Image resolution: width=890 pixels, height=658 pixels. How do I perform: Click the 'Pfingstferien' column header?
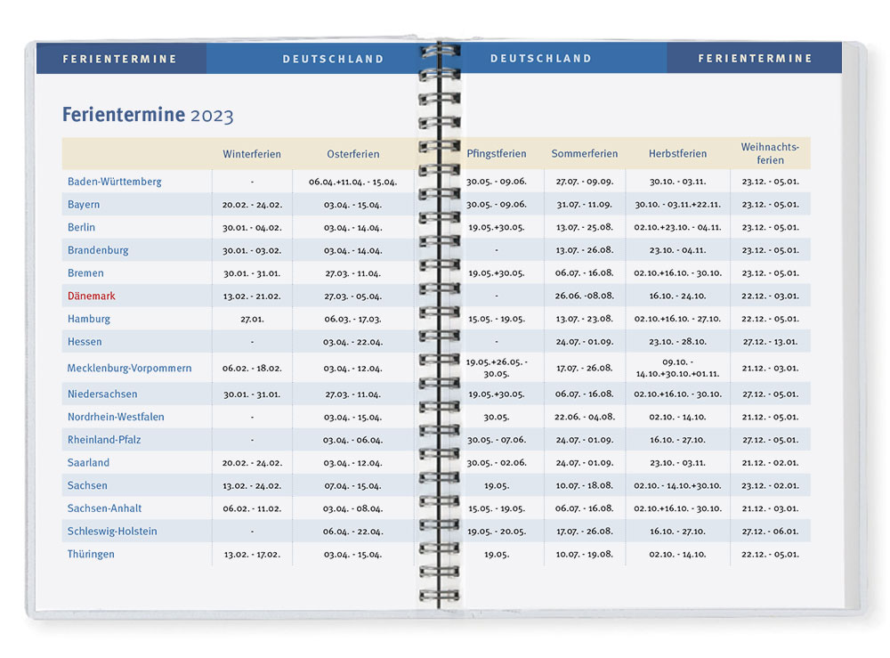point(496,153)
